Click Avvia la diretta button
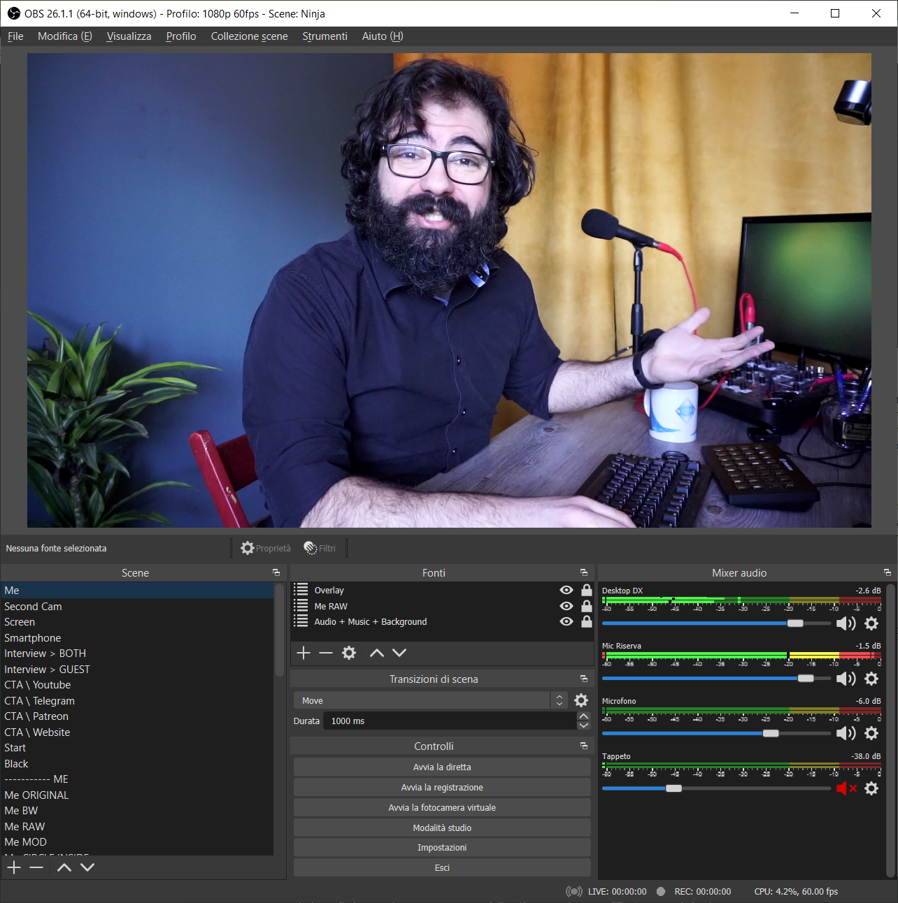The image size is (898, 903). (x=442, y=767)
